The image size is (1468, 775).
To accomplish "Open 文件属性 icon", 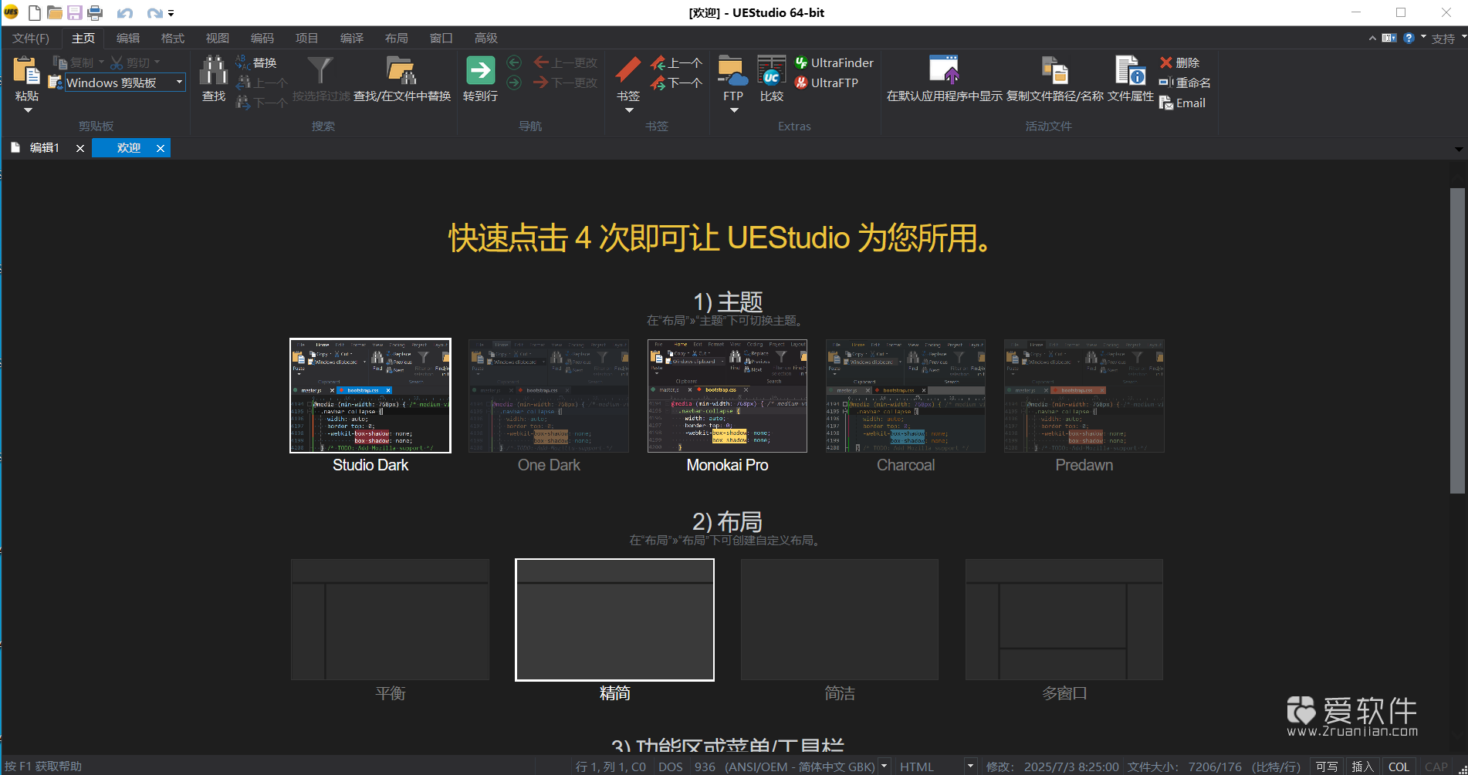I will [x=1131, y=71].
